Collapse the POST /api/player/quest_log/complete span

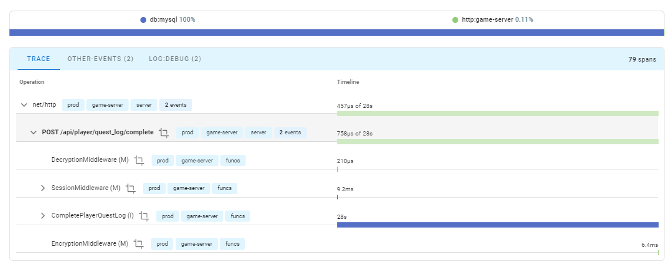coord(33,133)
